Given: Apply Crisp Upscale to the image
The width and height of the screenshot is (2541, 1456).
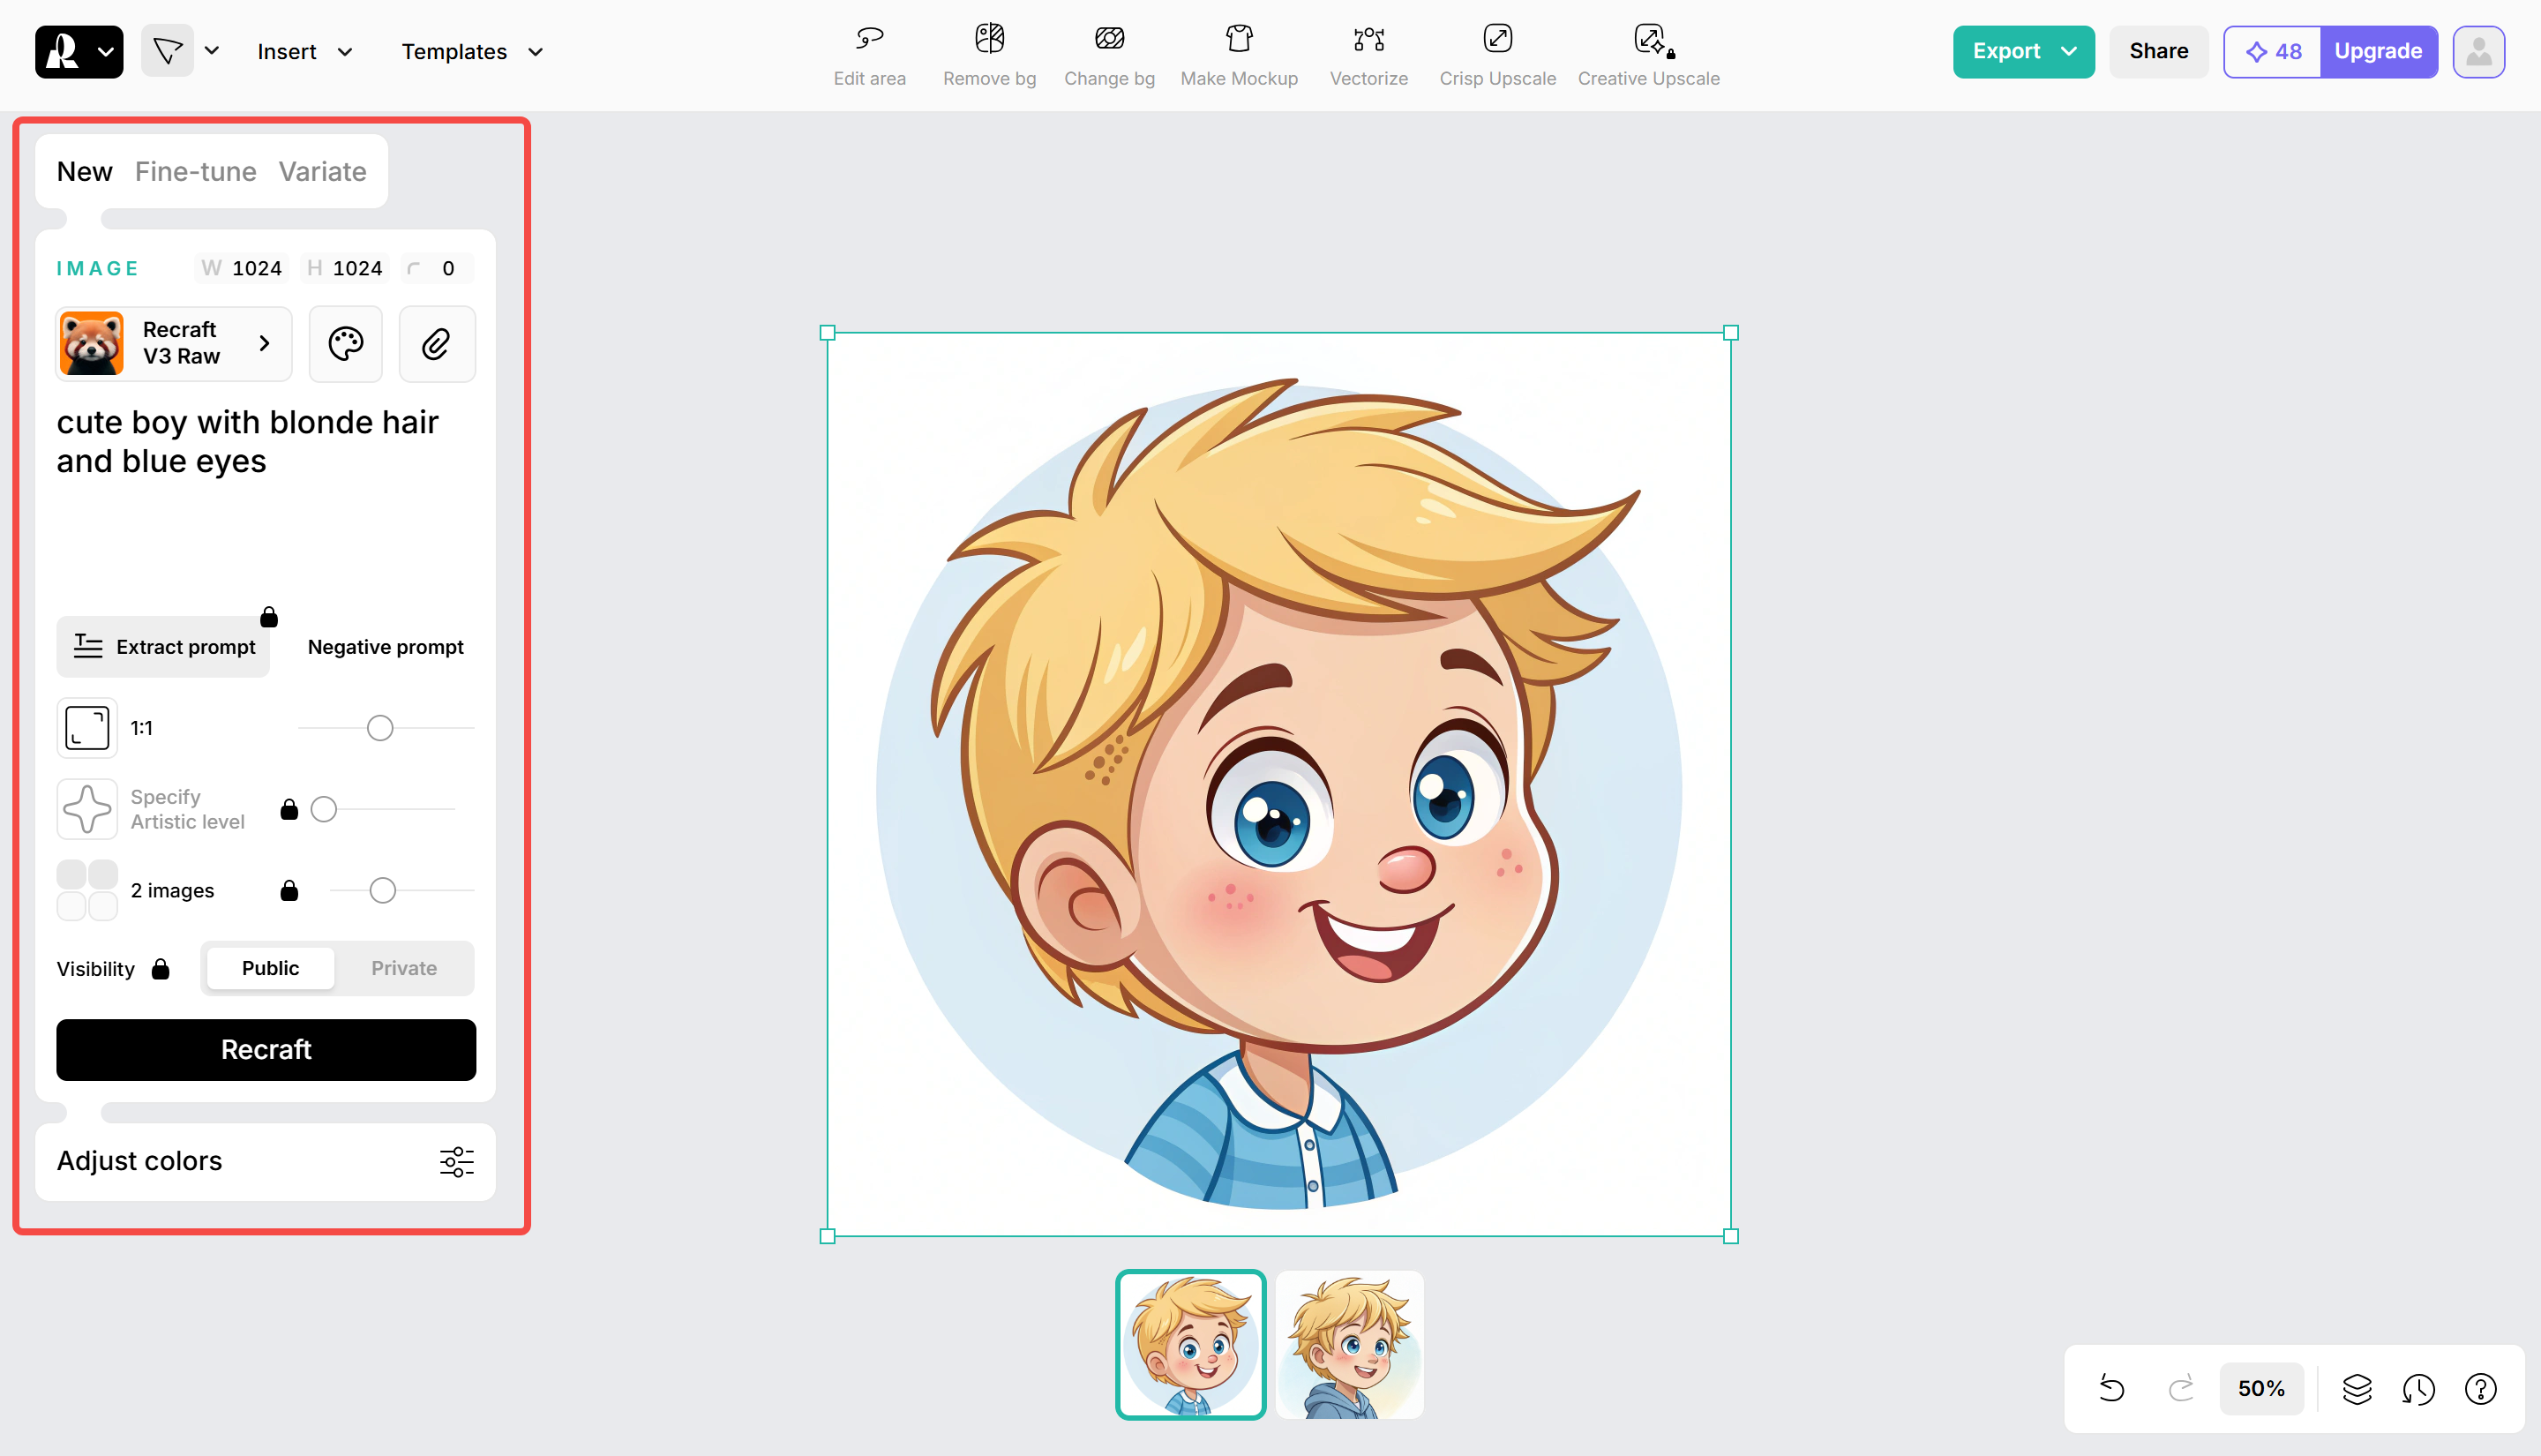Looking at the screenshot, I should tap(1497, 52).
